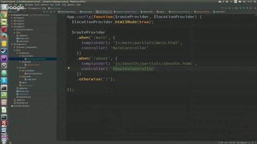Open the green AP dock application
The height and width of the screenshot is (144, 257).
[x=4, y=95]
